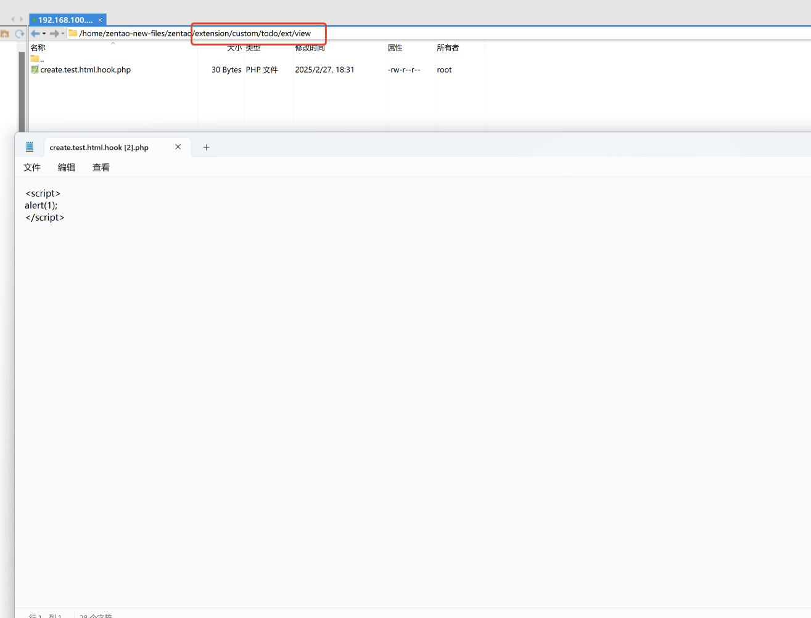Screen dimensions: 811x618
Task: Sort files by the 类型 column header
Action: [x=253, y=47]
